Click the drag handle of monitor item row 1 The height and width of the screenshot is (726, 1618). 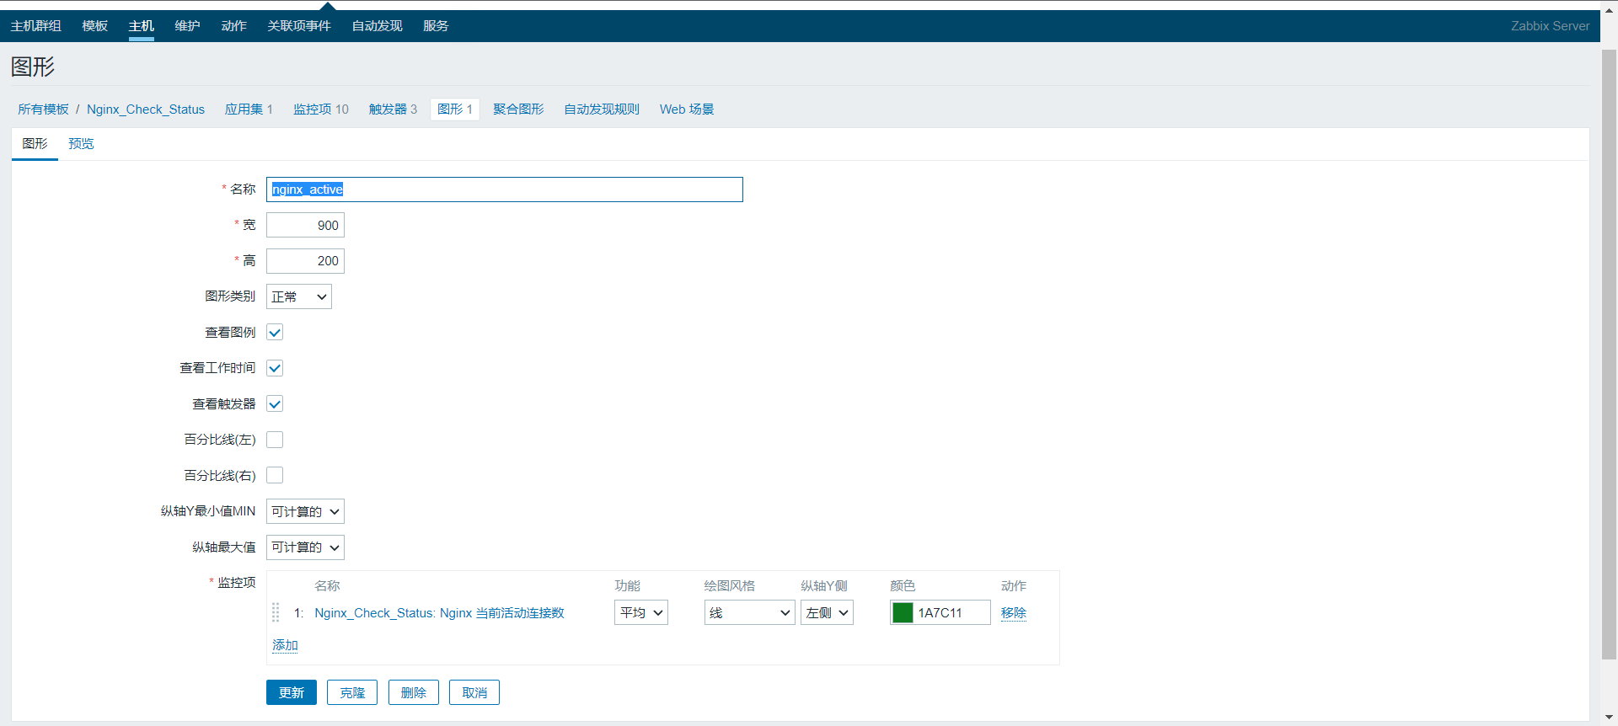pyautogui.click(x=276, y=612)
